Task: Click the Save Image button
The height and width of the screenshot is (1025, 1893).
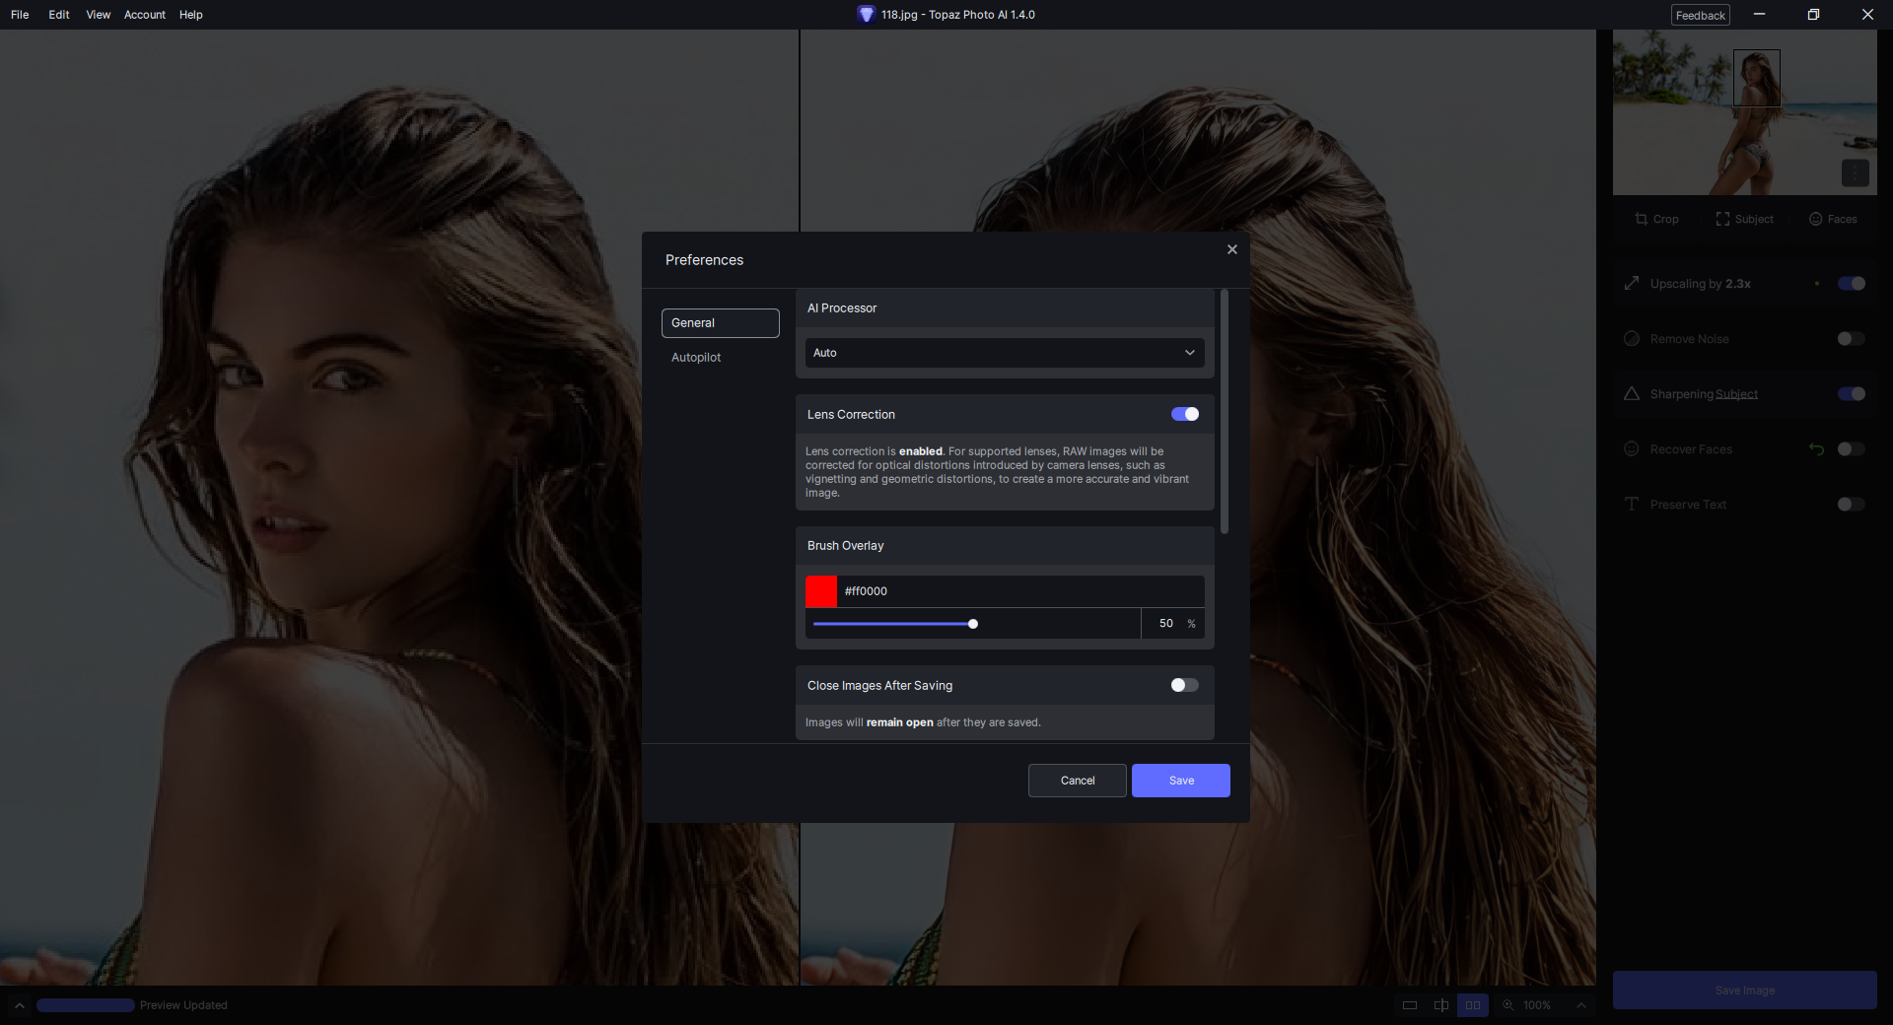Action: click(x=1744, y=991)
